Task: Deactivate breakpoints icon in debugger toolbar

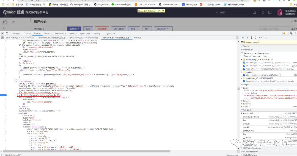Action: [266, 38]
